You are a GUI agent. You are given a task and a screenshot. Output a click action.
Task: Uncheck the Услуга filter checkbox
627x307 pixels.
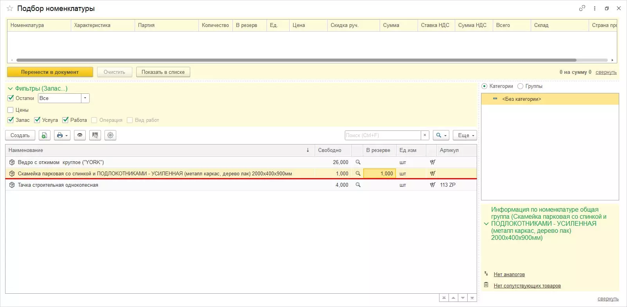coord(37,120)
